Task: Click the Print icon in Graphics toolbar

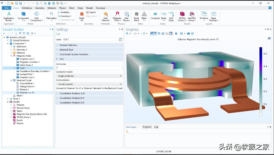Action: pyautogui.click(x=192, y=33)
